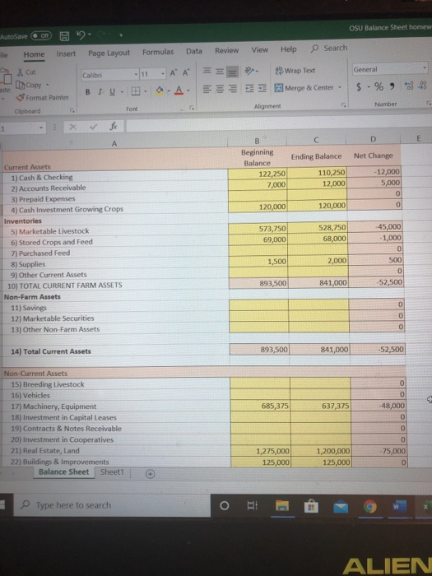The image size is (432, 576).
Task: Click the Format Painter button
Action: coord(43,97)
